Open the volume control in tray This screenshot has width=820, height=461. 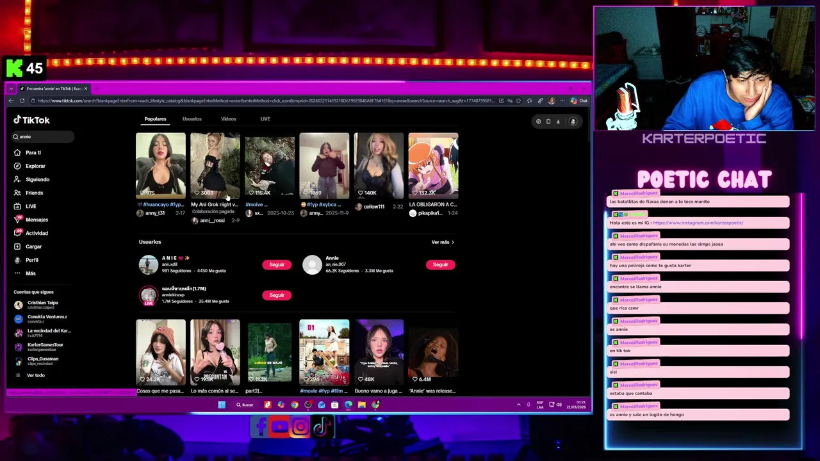click(559, 405)
